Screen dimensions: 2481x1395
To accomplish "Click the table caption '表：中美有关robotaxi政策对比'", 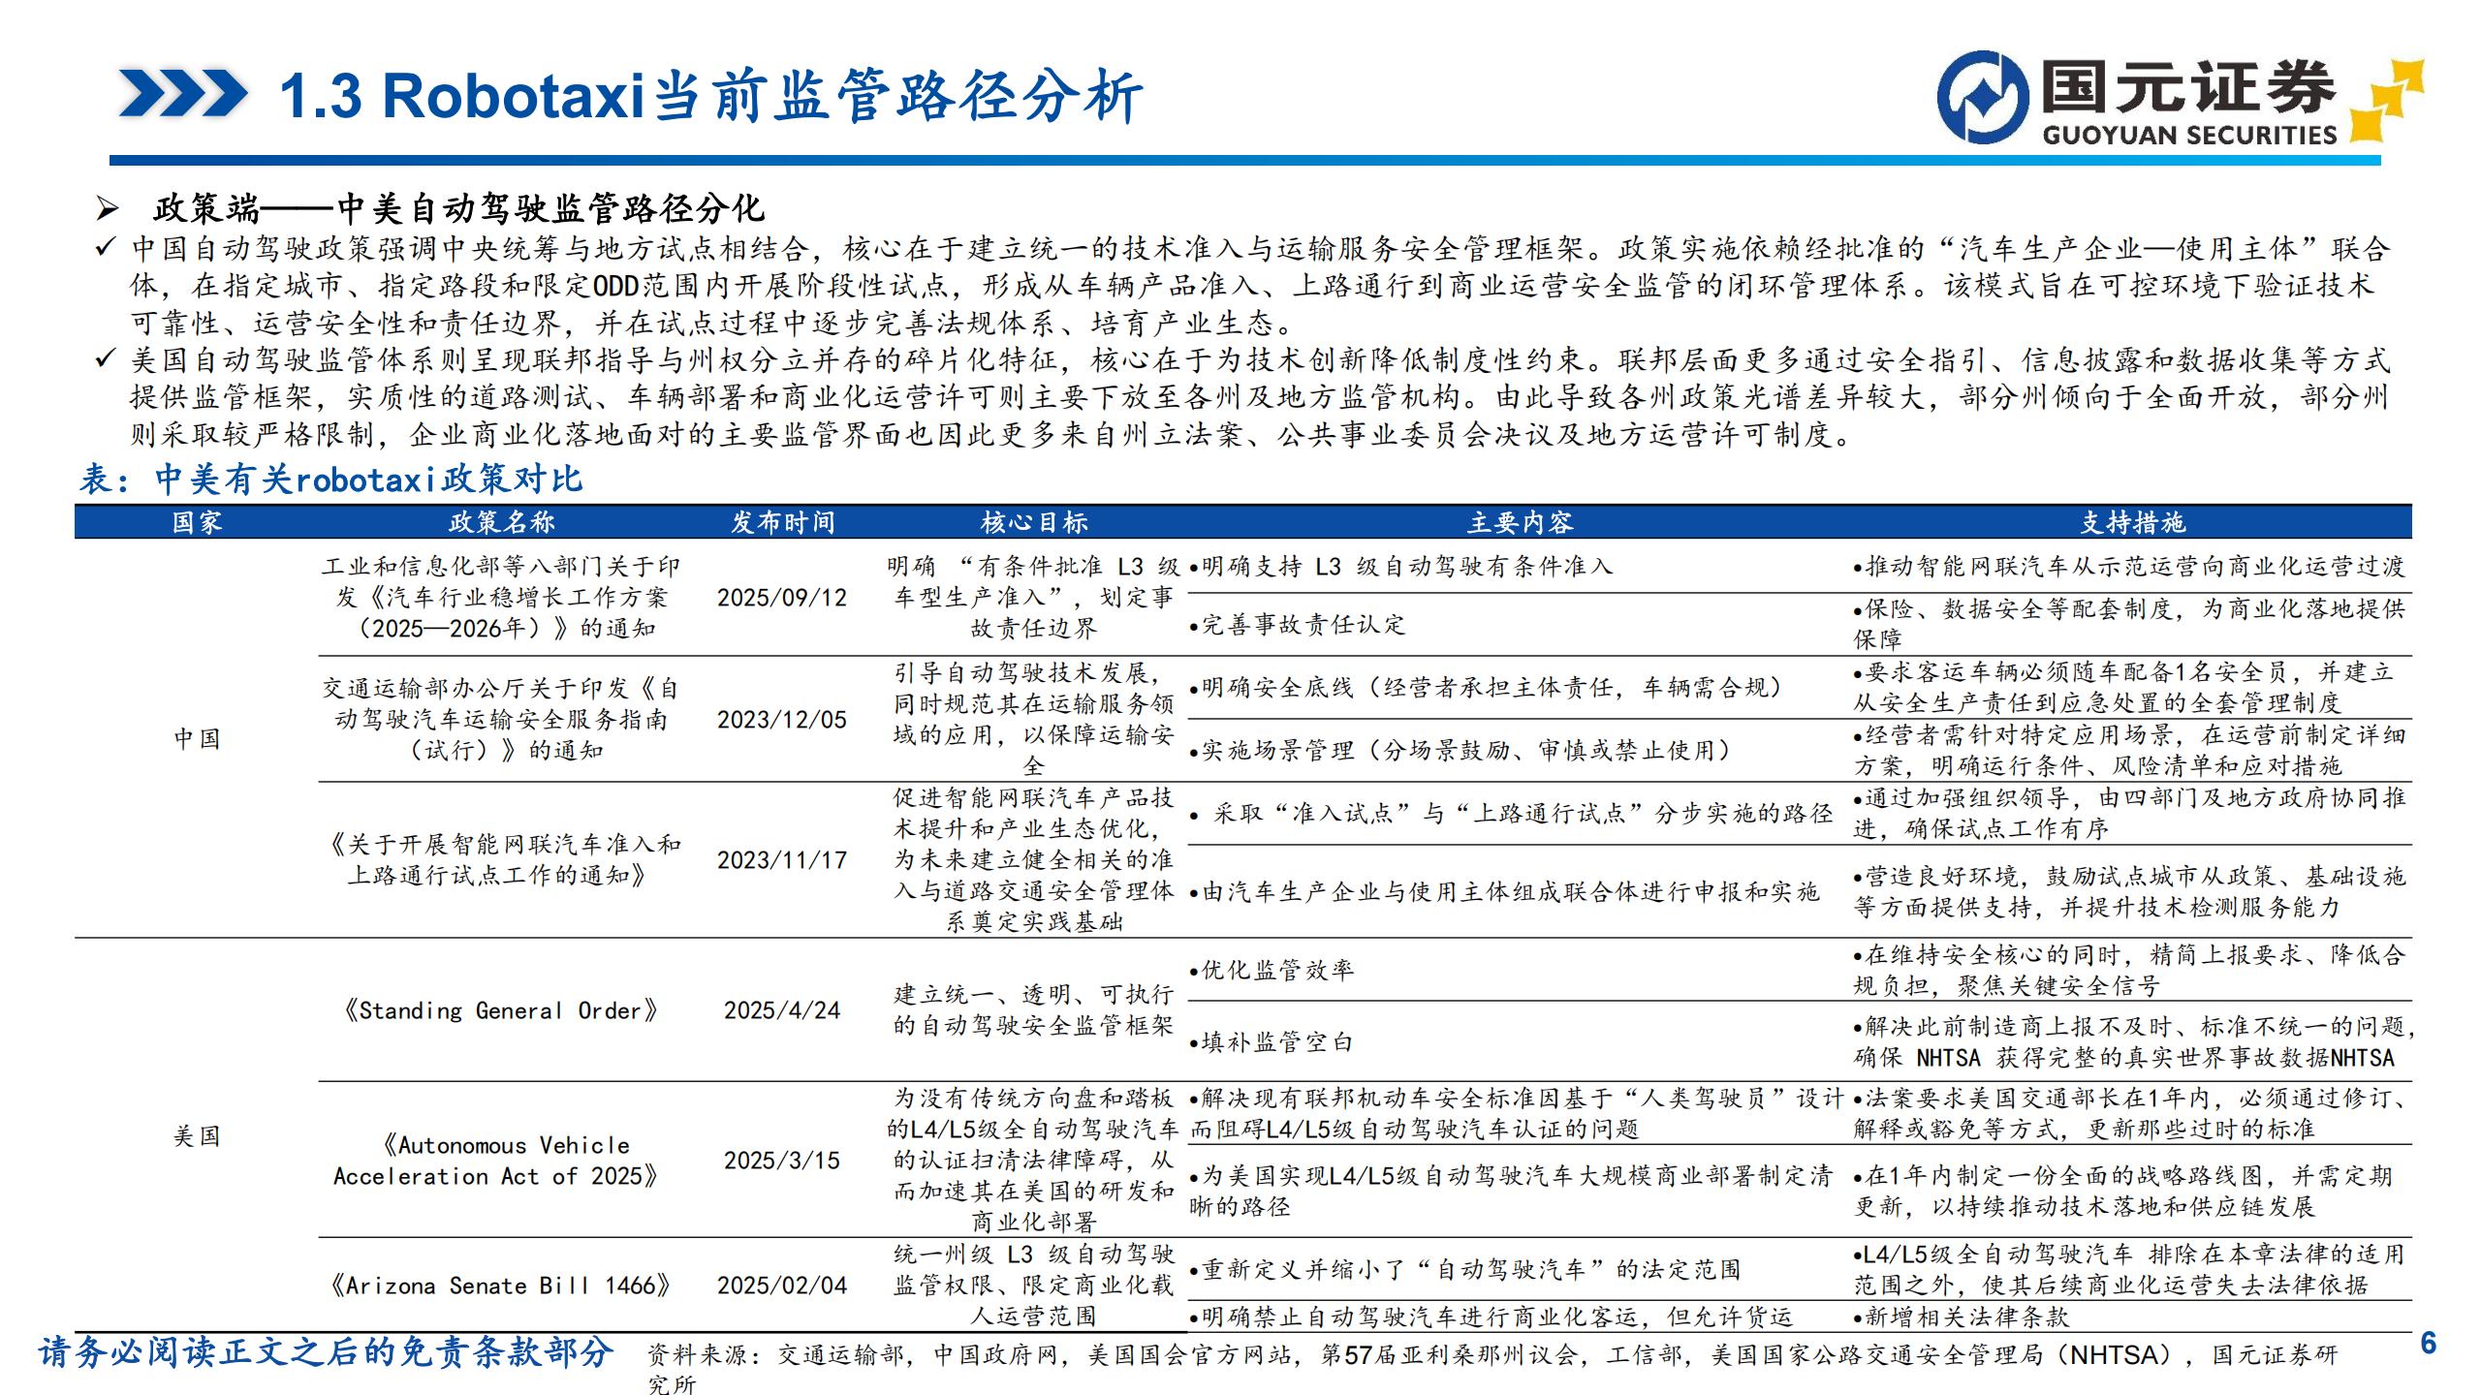I will pyautogui.click(x=330, y=479).
